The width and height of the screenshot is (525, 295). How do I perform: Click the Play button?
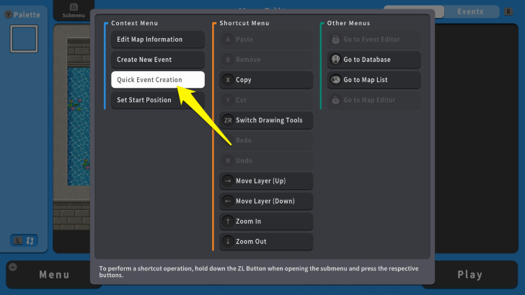click(x=469, y=275)
